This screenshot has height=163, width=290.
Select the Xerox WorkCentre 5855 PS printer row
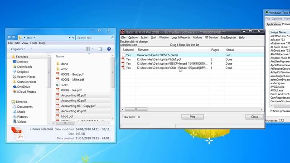tap(193, 55)
